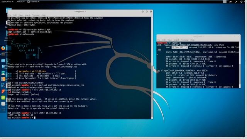Open Search menu in msfconsole terminal window
Viewport: 247px width, 139px height.
[27, 15]
